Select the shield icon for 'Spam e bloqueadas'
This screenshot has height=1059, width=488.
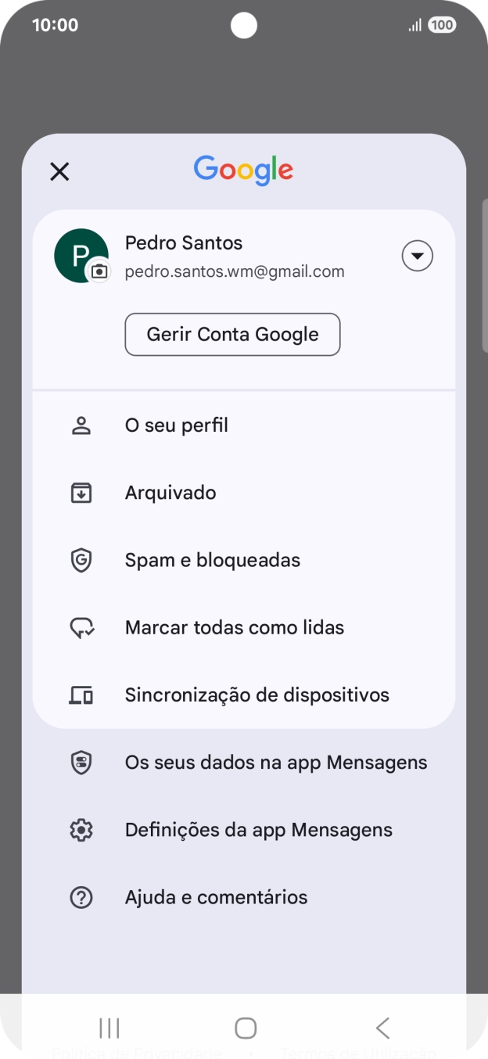[81, 559]
